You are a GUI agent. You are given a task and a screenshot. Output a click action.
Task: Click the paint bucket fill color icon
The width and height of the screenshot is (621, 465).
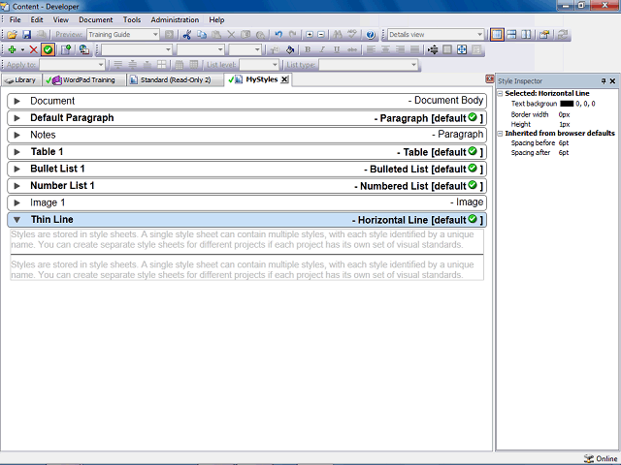290,49
